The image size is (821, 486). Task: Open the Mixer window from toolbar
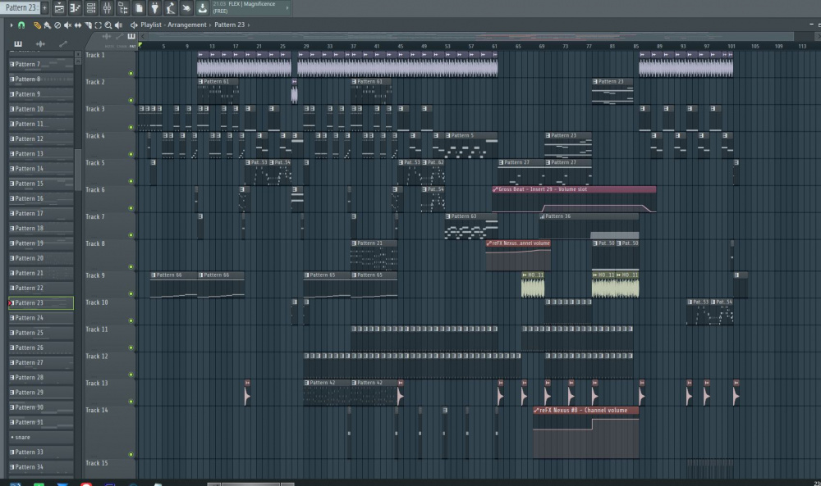[x=107, y=8]
